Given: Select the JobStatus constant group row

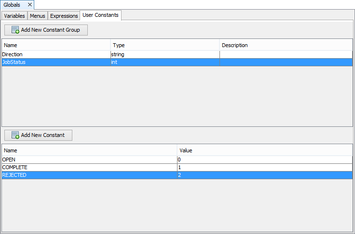Looking at the screenshot, I should click(56, 62).
